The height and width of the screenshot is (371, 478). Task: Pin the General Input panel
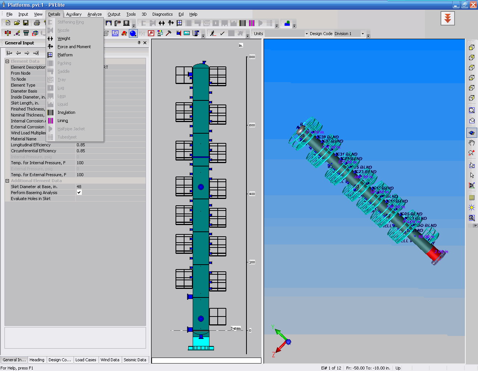[139, 43]
